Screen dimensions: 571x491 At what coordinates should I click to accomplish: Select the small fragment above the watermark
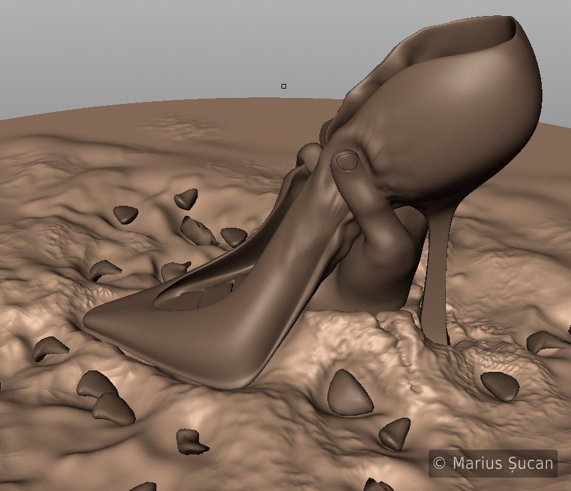tap(395, 432)
